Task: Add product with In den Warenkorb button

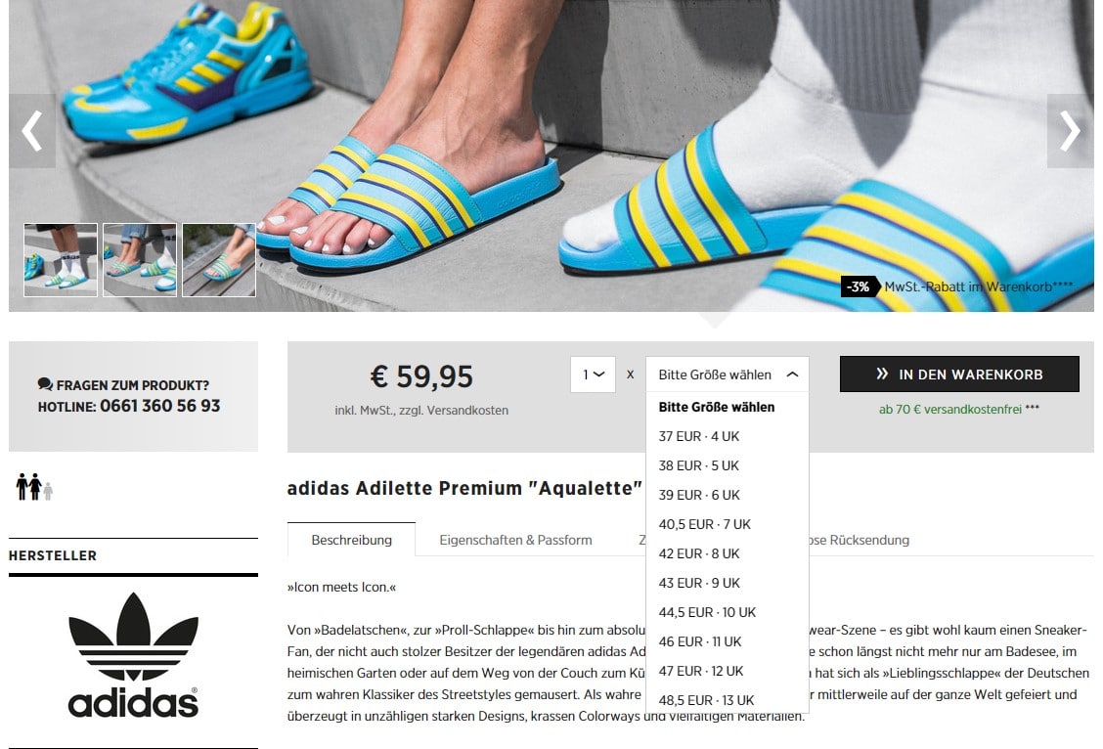Action: click(x=959, y=374)
